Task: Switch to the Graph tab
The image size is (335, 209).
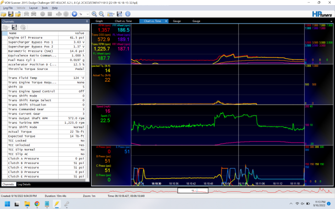Action: (99, 21)
